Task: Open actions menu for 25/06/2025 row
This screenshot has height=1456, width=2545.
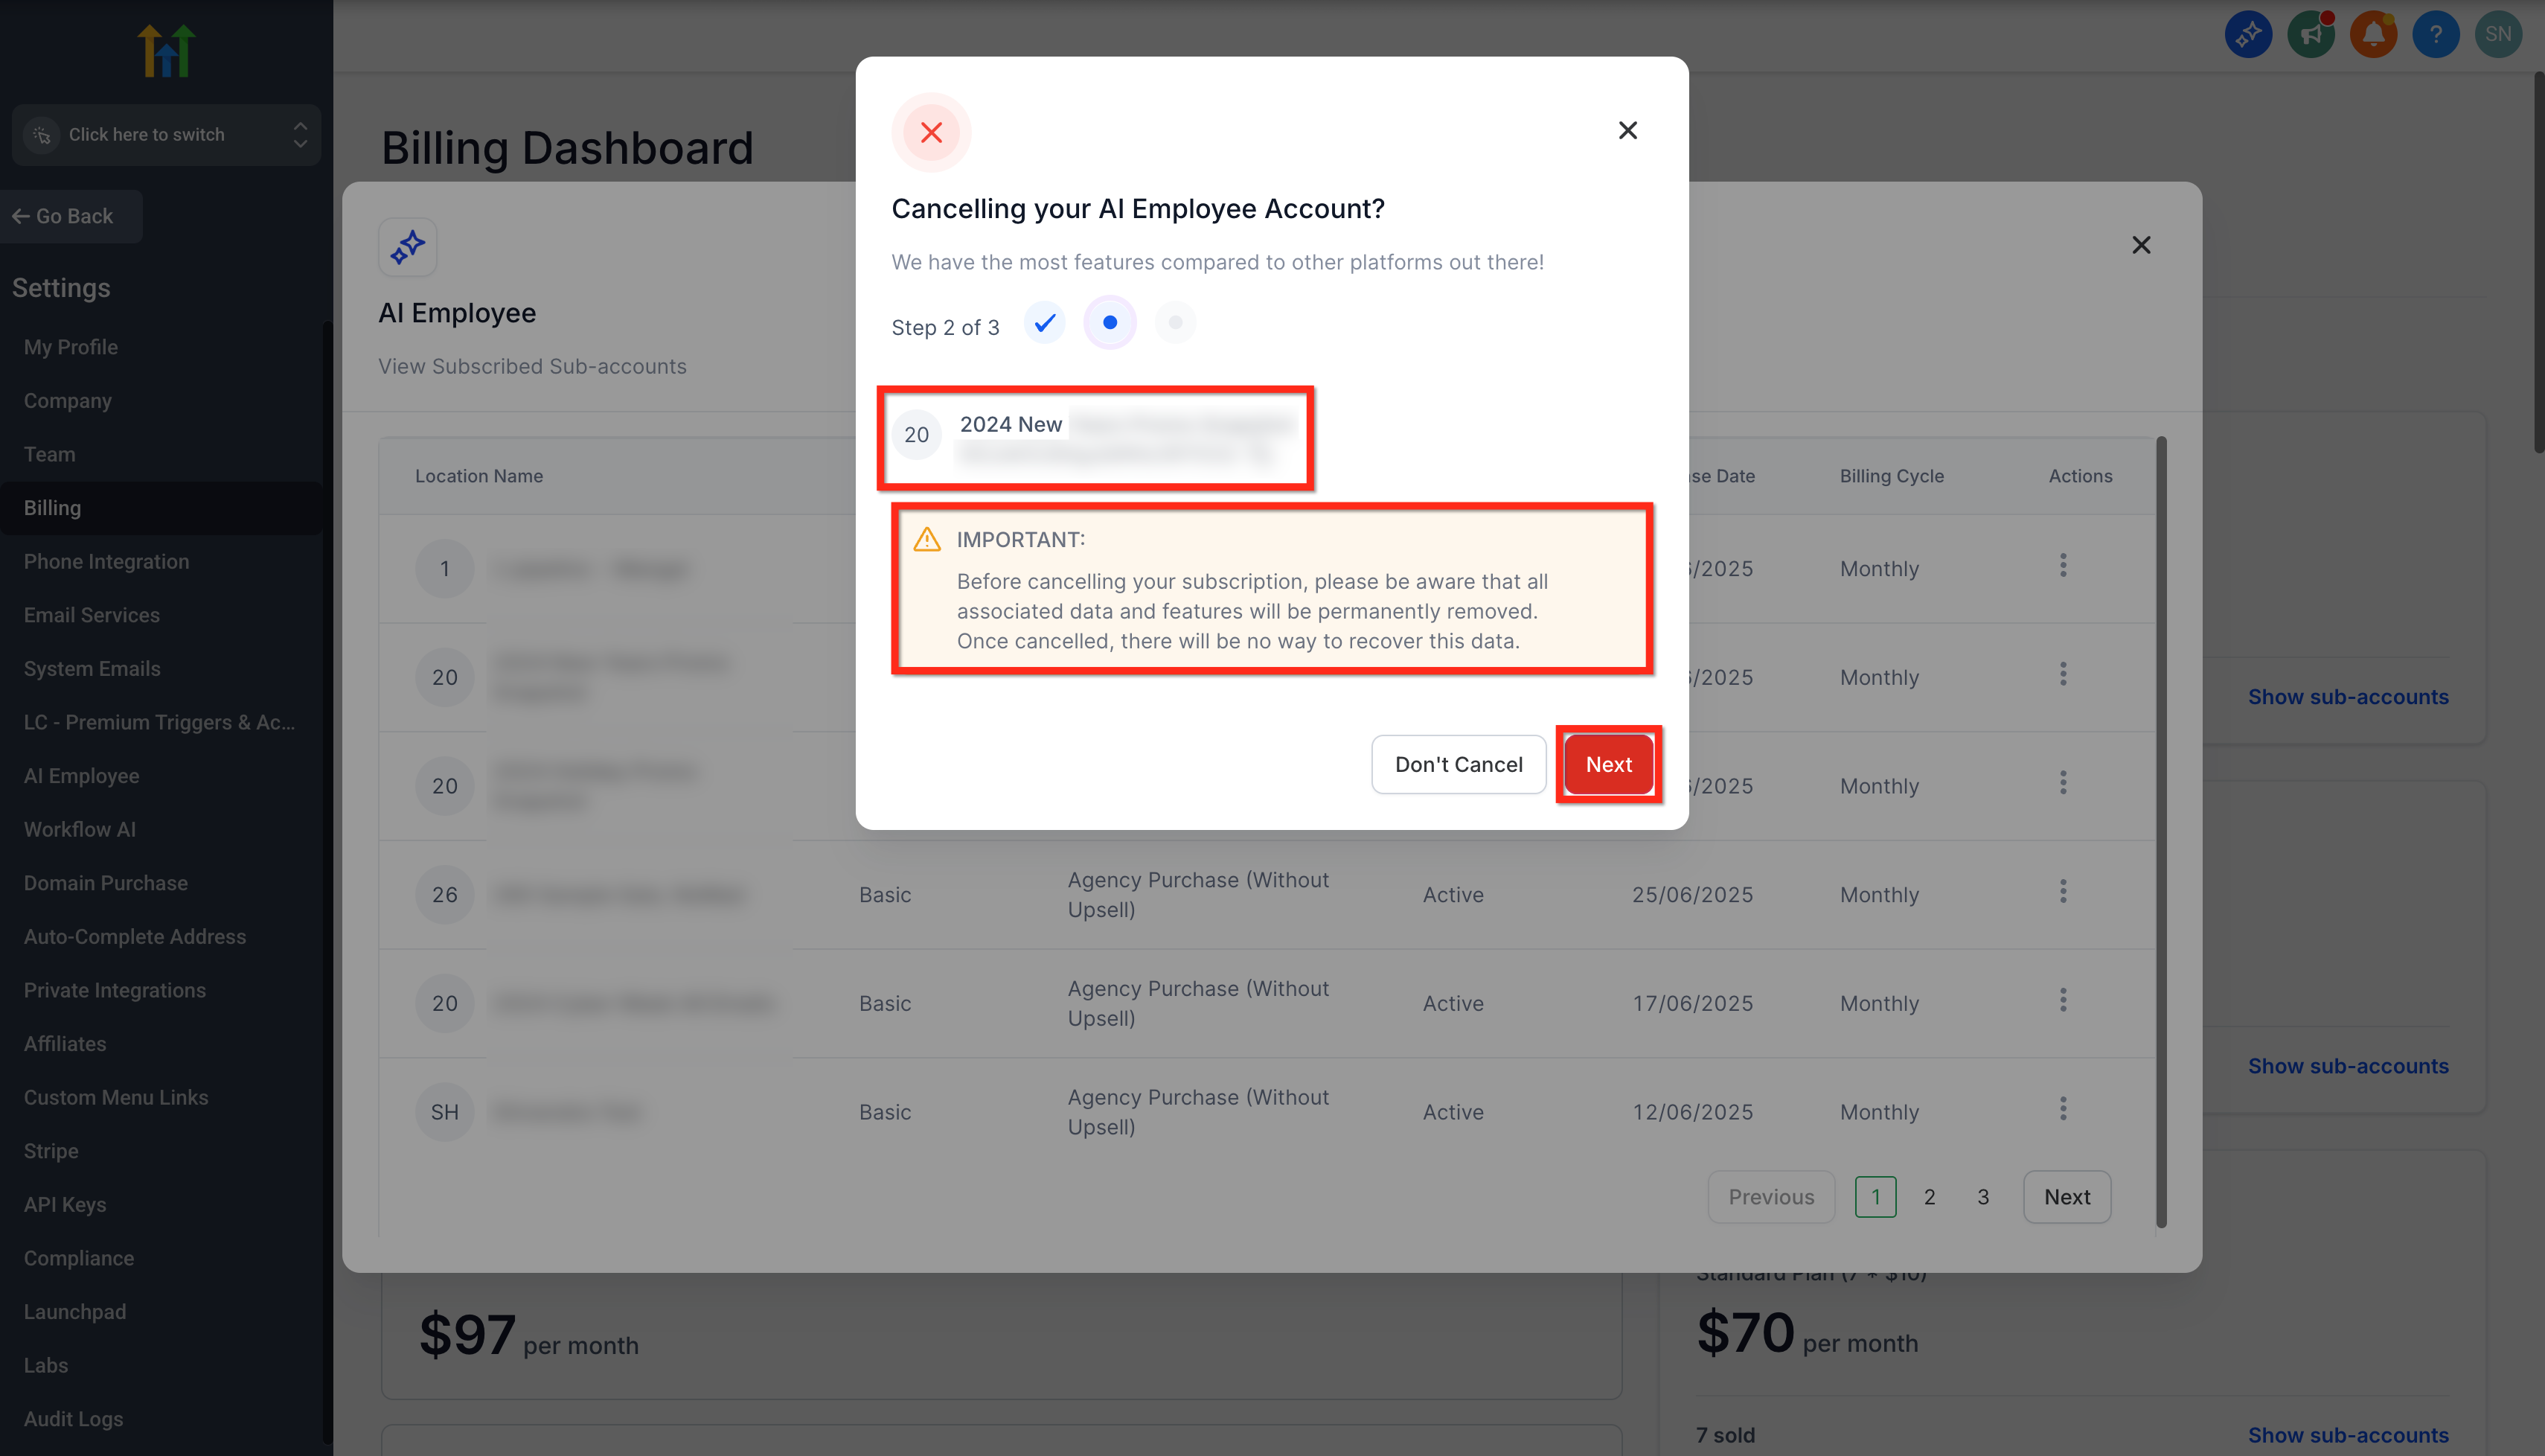Action: (x=2062, y=891)
